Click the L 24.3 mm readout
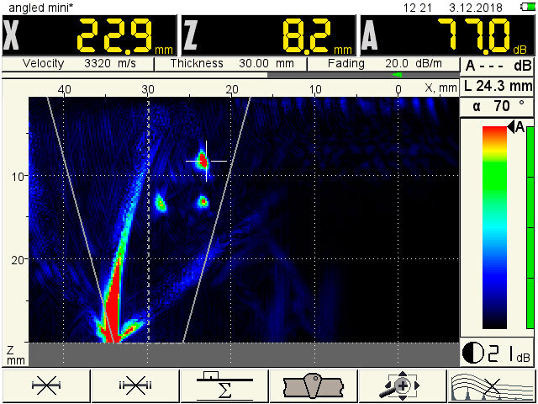This screenshot has width=538, height=404. [498, 87]
